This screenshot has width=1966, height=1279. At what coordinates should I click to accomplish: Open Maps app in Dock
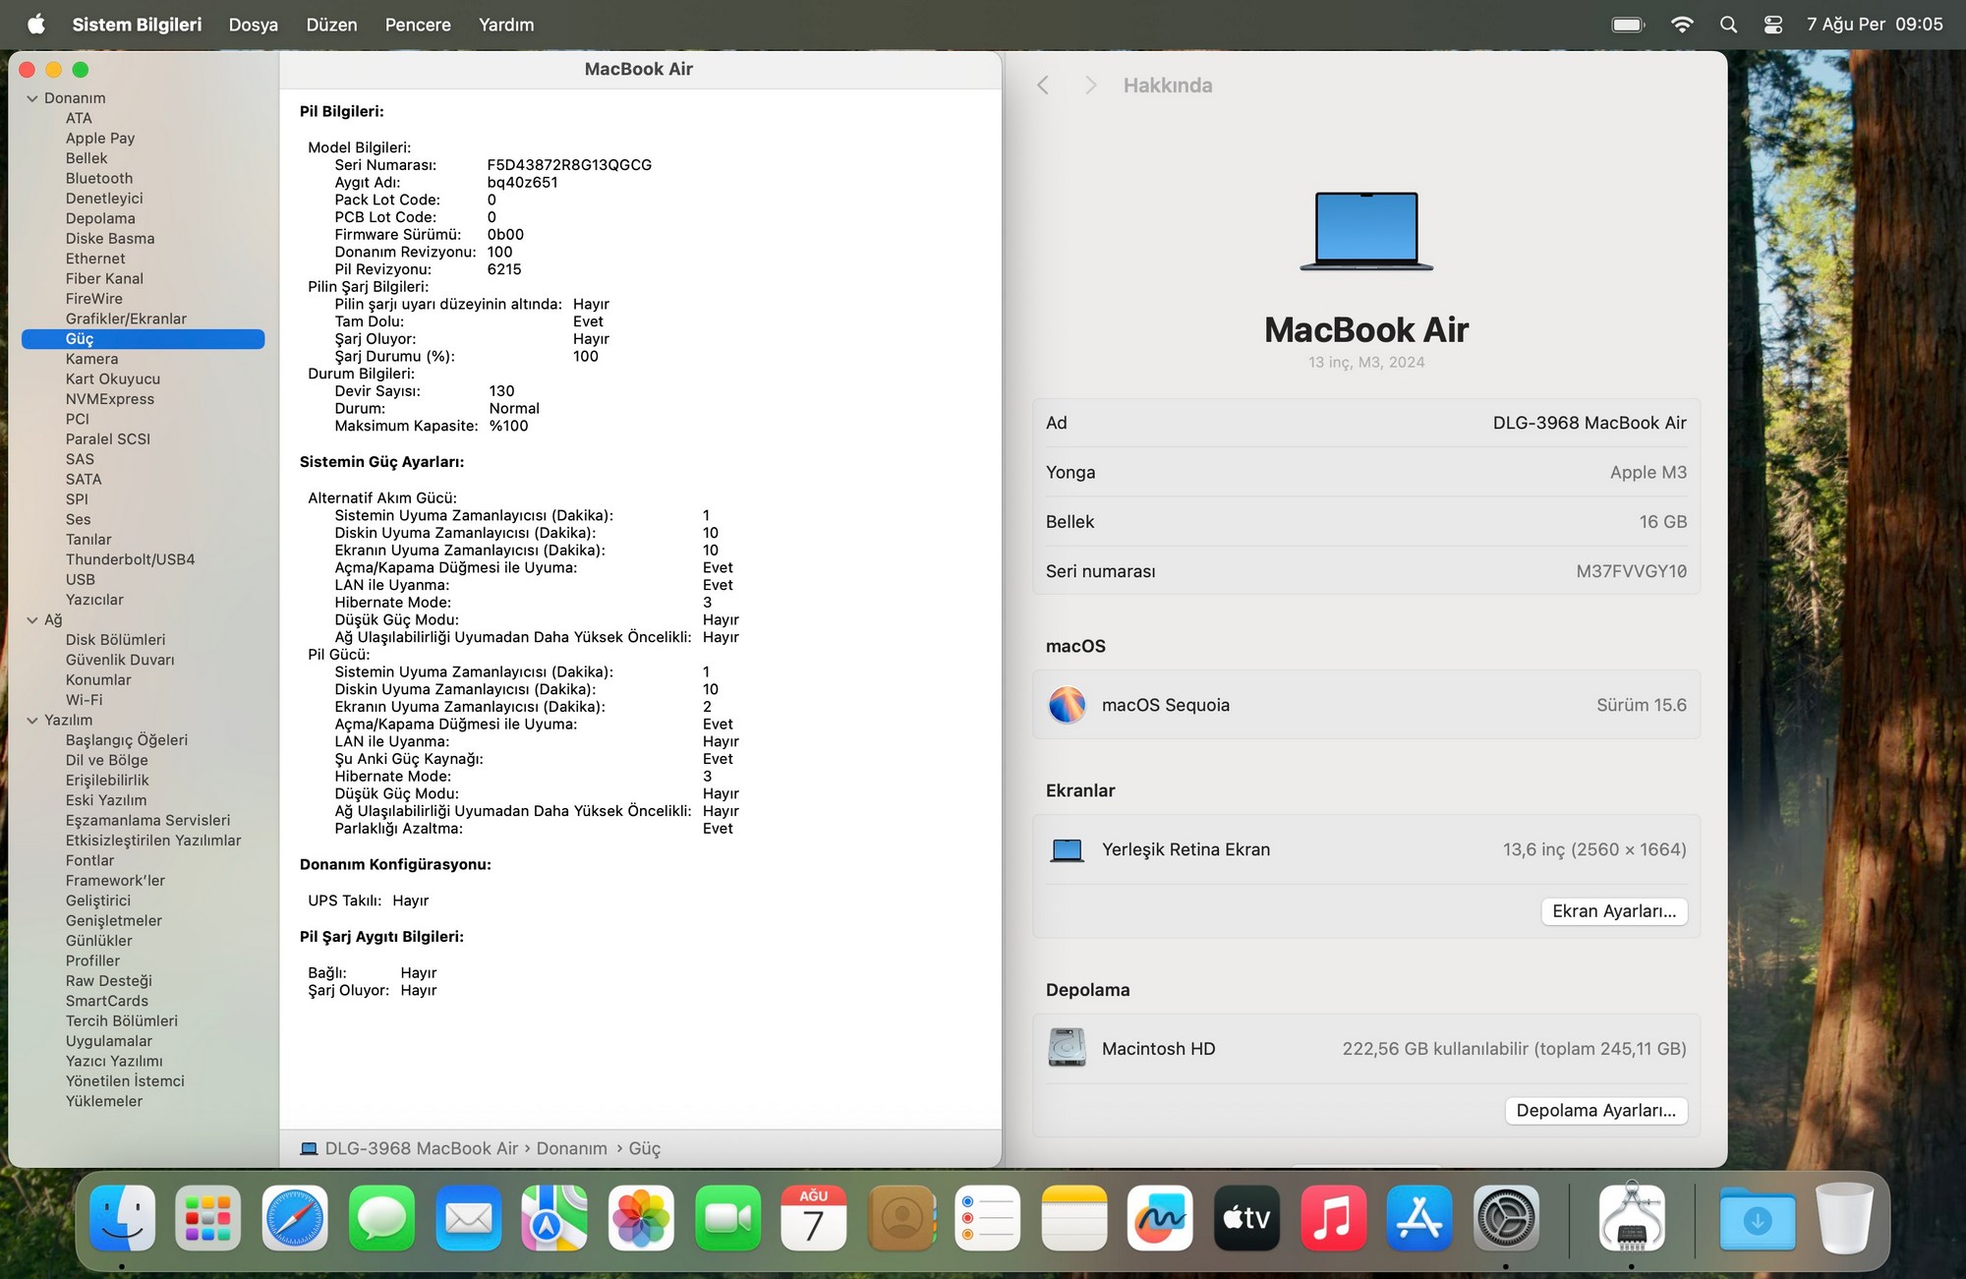coord(554,1219)
